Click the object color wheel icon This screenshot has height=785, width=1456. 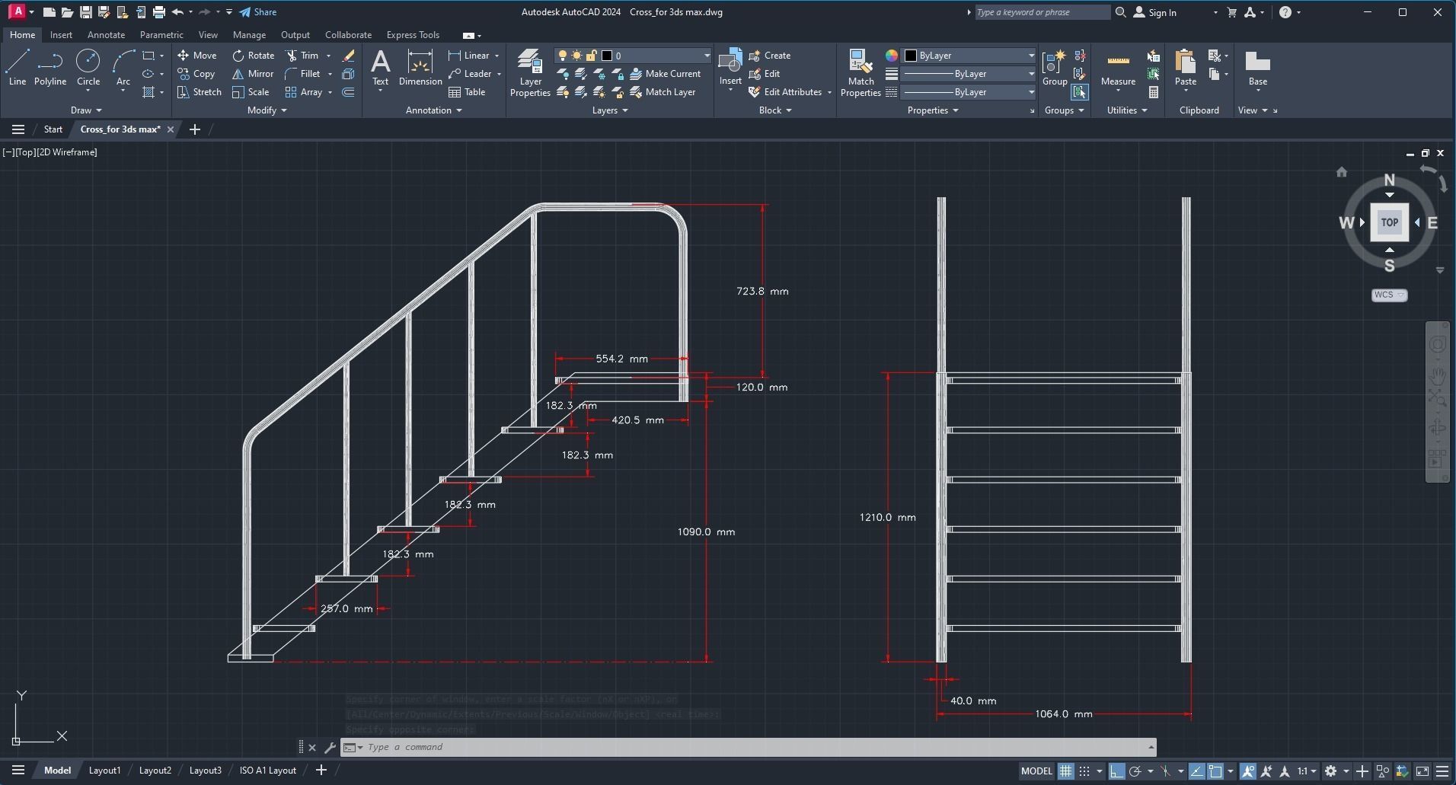point(891,56)
